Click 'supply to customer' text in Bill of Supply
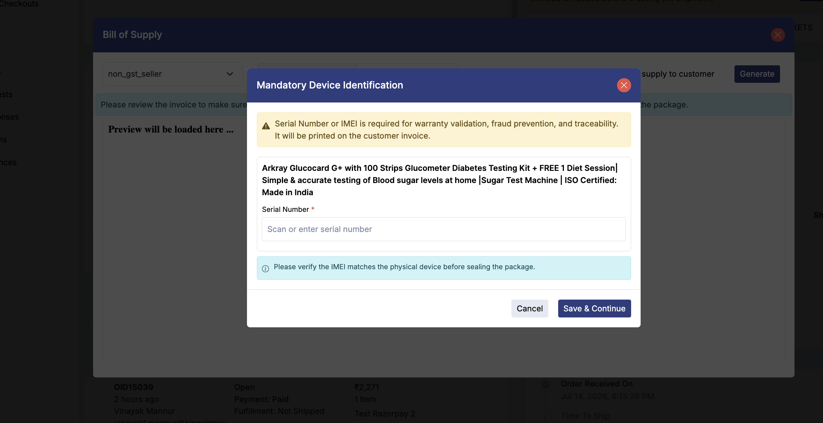 678,74
